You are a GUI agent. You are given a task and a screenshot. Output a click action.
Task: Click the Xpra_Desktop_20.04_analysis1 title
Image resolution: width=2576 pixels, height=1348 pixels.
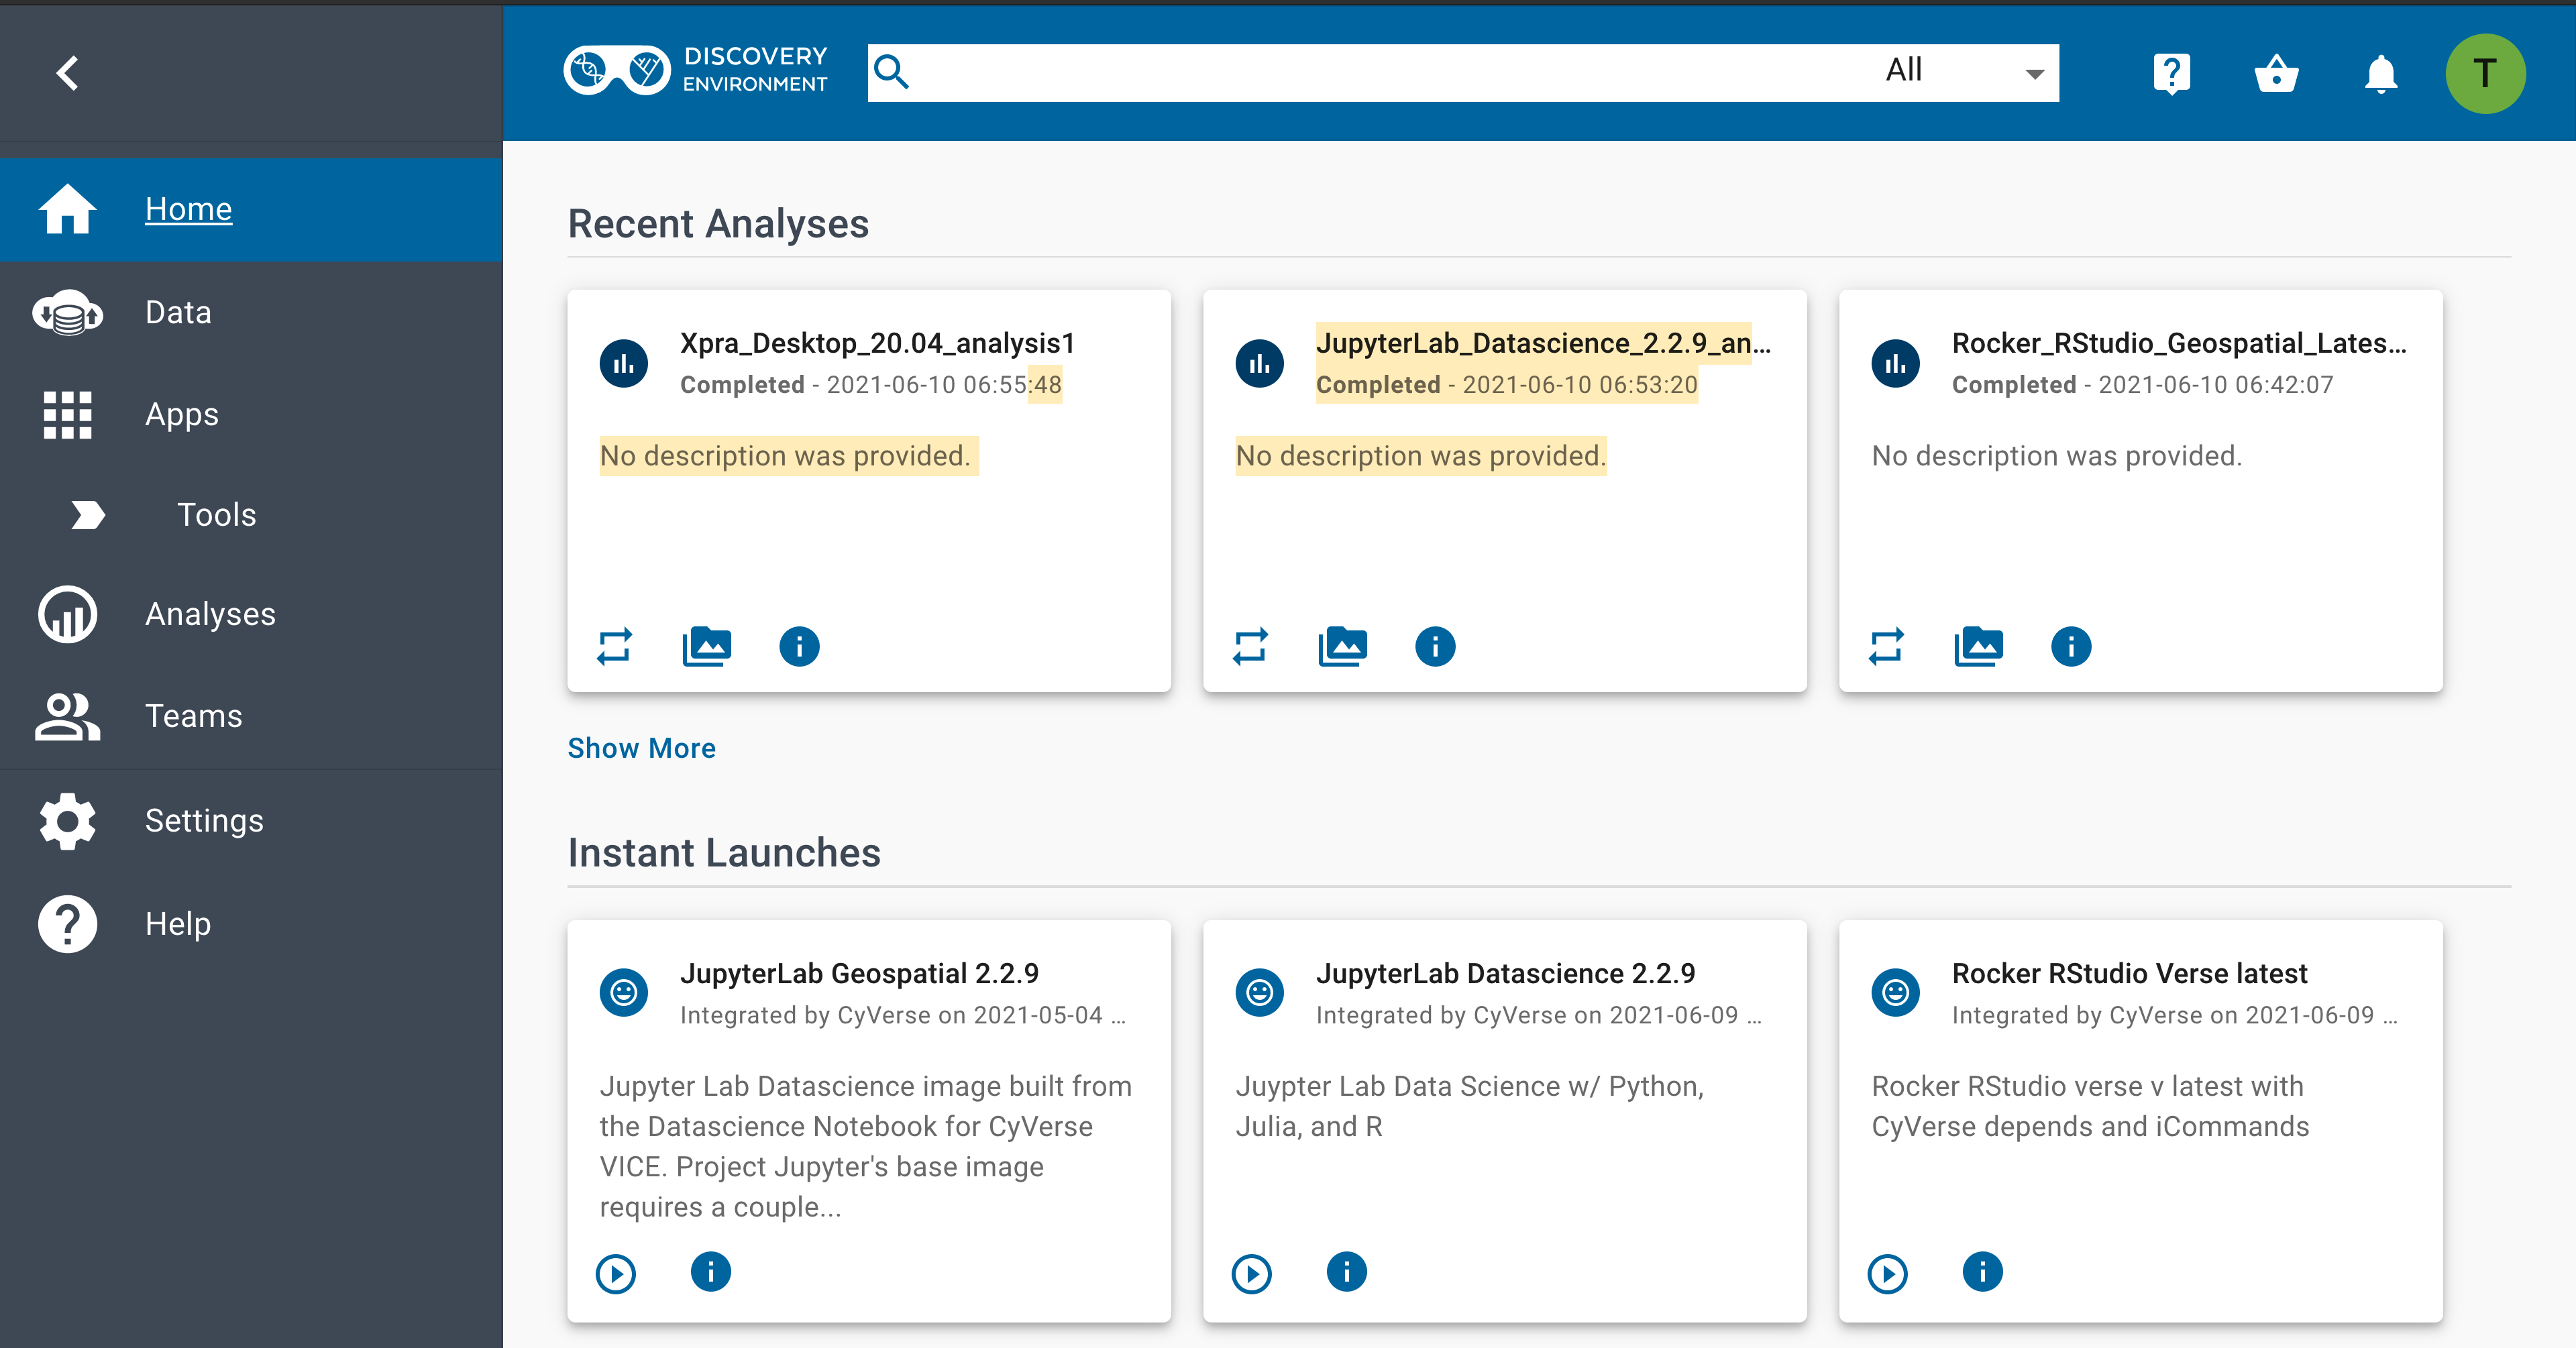pyautogui.click(x=878, y=343)
